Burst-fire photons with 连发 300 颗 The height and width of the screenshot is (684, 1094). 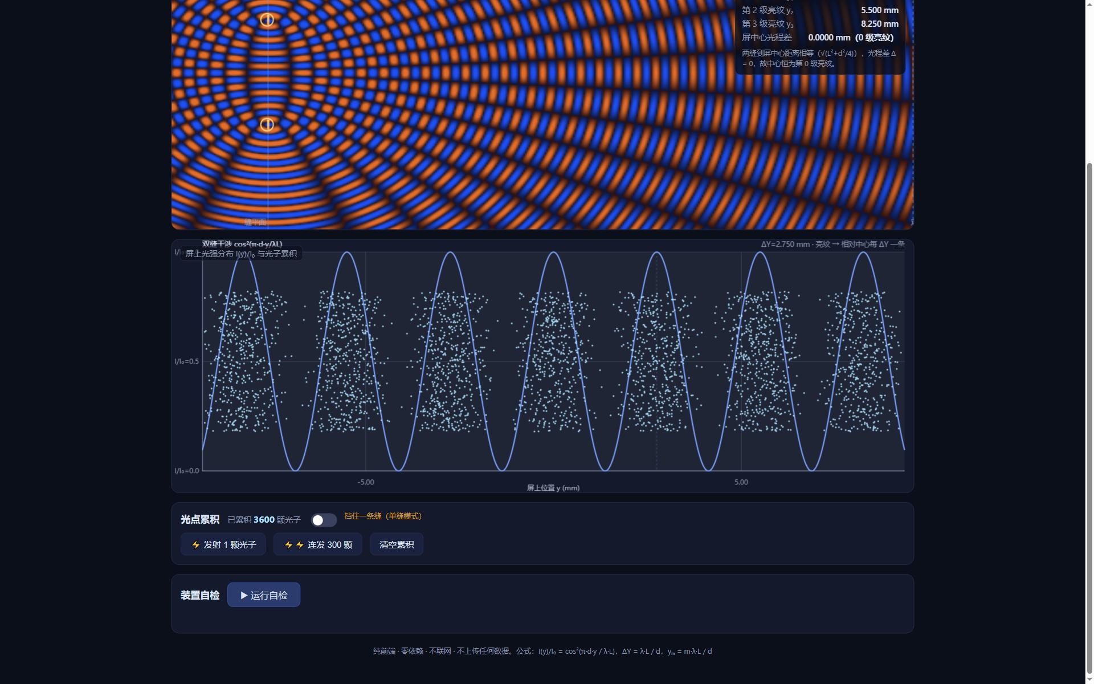(318, 544)
